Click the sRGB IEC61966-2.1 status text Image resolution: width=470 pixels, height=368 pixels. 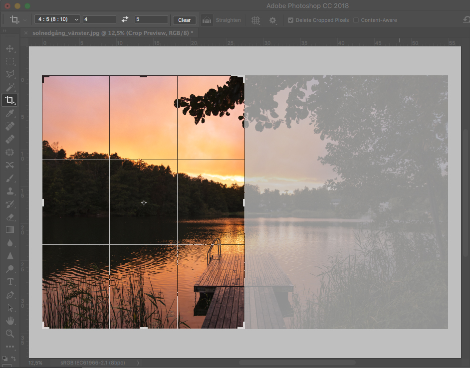point(93,363)
